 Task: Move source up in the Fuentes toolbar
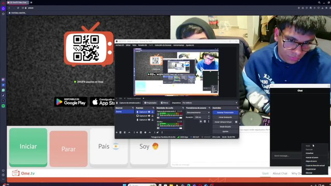click(x=150, y=132)
